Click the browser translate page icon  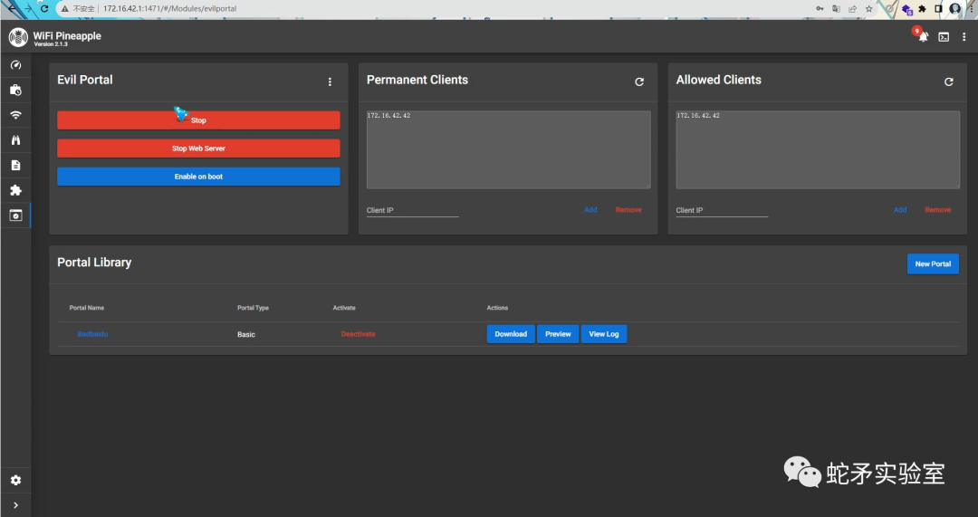tap(836, 9)
